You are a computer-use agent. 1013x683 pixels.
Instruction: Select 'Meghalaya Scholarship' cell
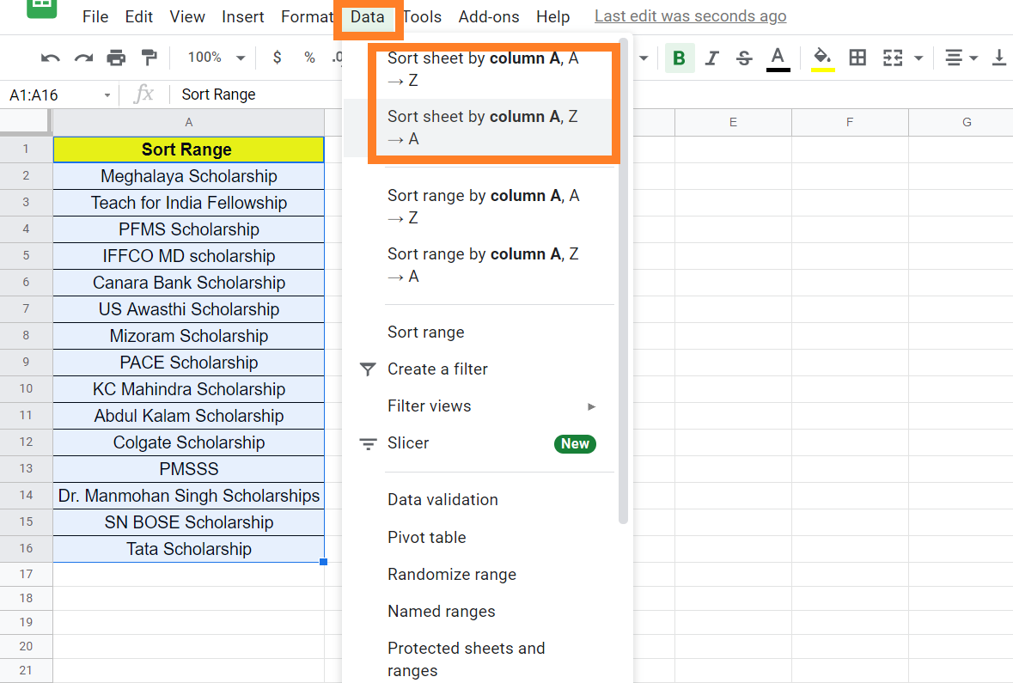(x=189, y=176)
